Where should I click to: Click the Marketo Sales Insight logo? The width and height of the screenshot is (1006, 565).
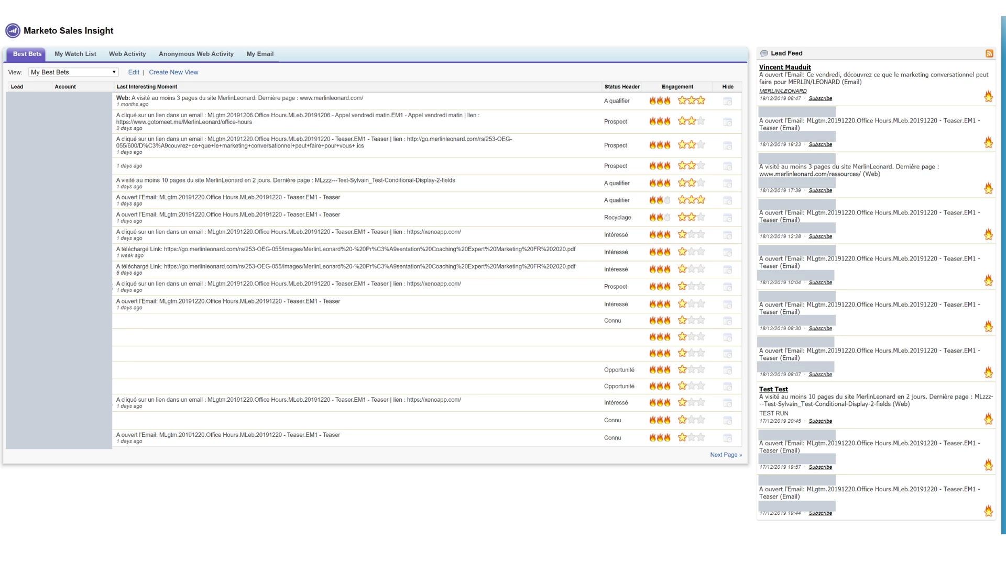pyautogui.click(x=13, y=31)
